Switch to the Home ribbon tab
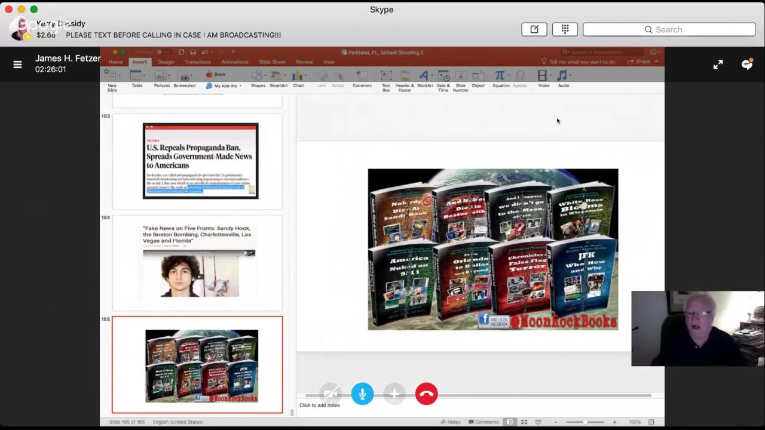Image resolution: width=765 pixels, height=430 pixels. click(115, 62)
